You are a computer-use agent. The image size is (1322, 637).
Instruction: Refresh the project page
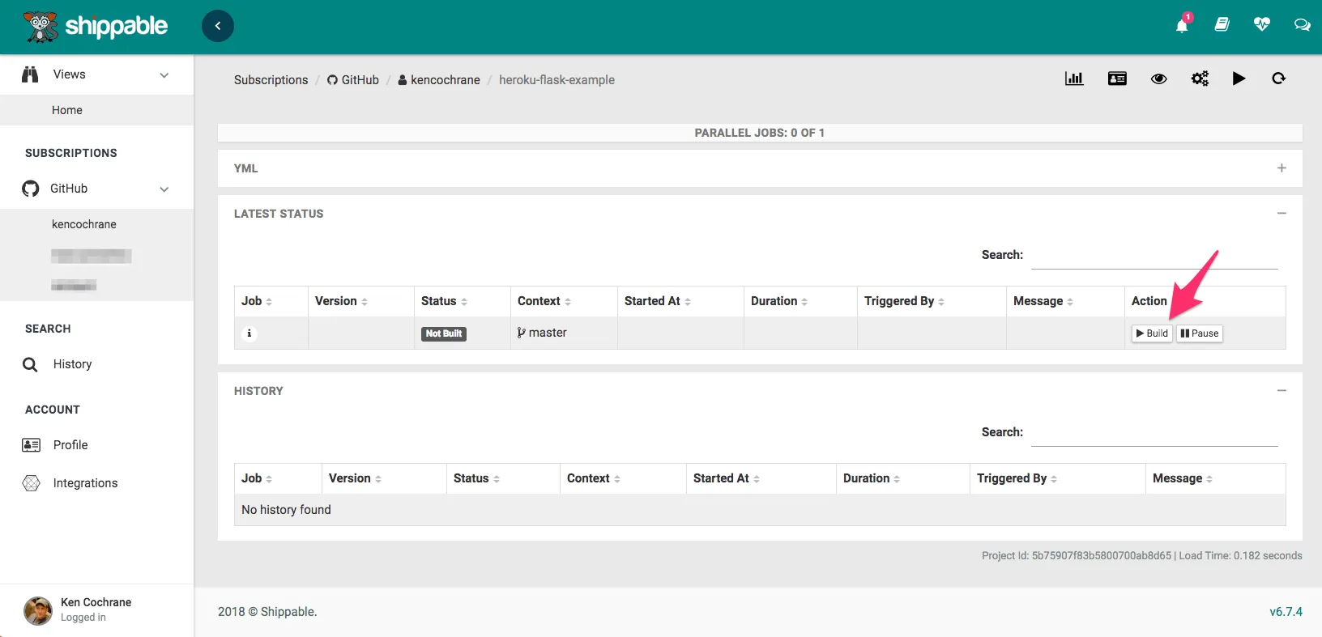pyautogui.click(x=1279, y=79)
